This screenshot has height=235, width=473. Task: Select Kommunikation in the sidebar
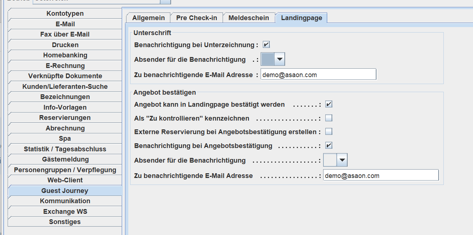[65, 201]
